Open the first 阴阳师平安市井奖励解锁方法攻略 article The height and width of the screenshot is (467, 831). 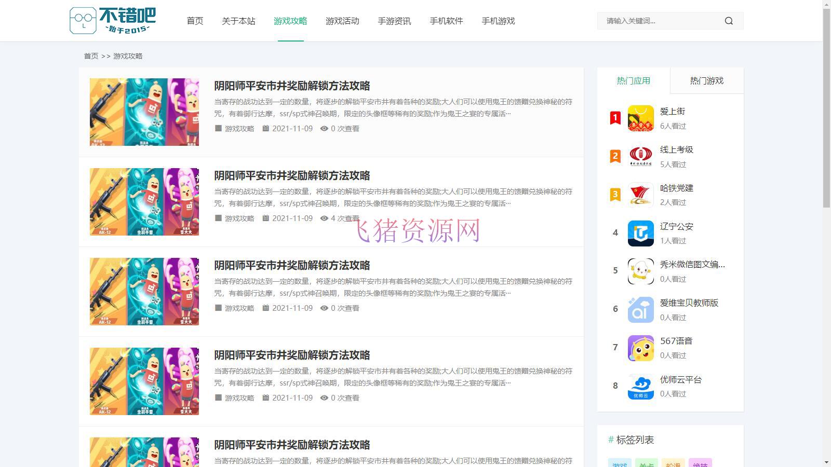[292, 86]
